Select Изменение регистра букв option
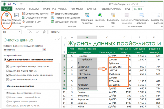The height and width of the screenshot is (109, 164). click(x=5, y=86)
